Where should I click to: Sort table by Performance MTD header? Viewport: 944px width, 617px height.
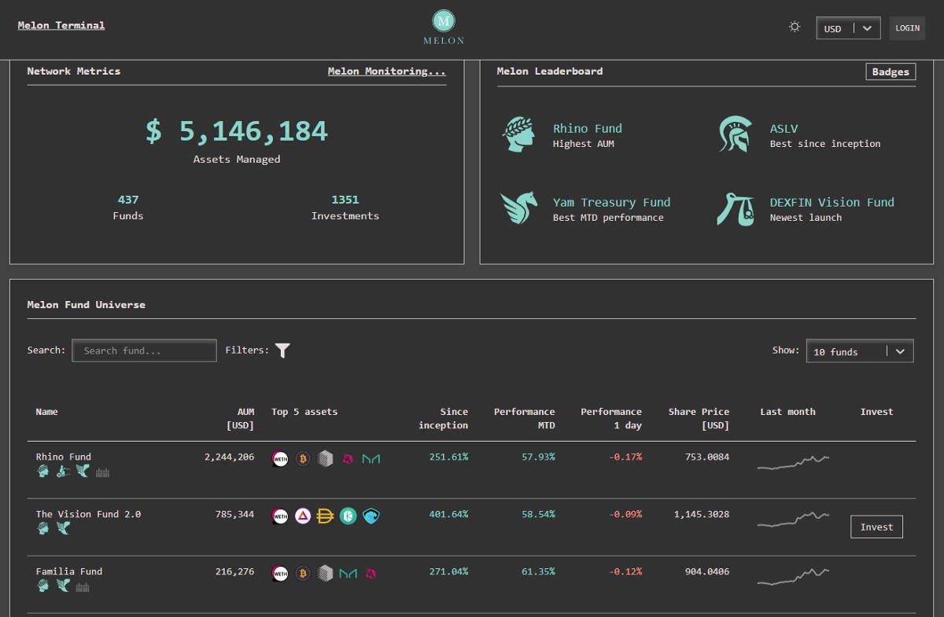pos(524,418)
